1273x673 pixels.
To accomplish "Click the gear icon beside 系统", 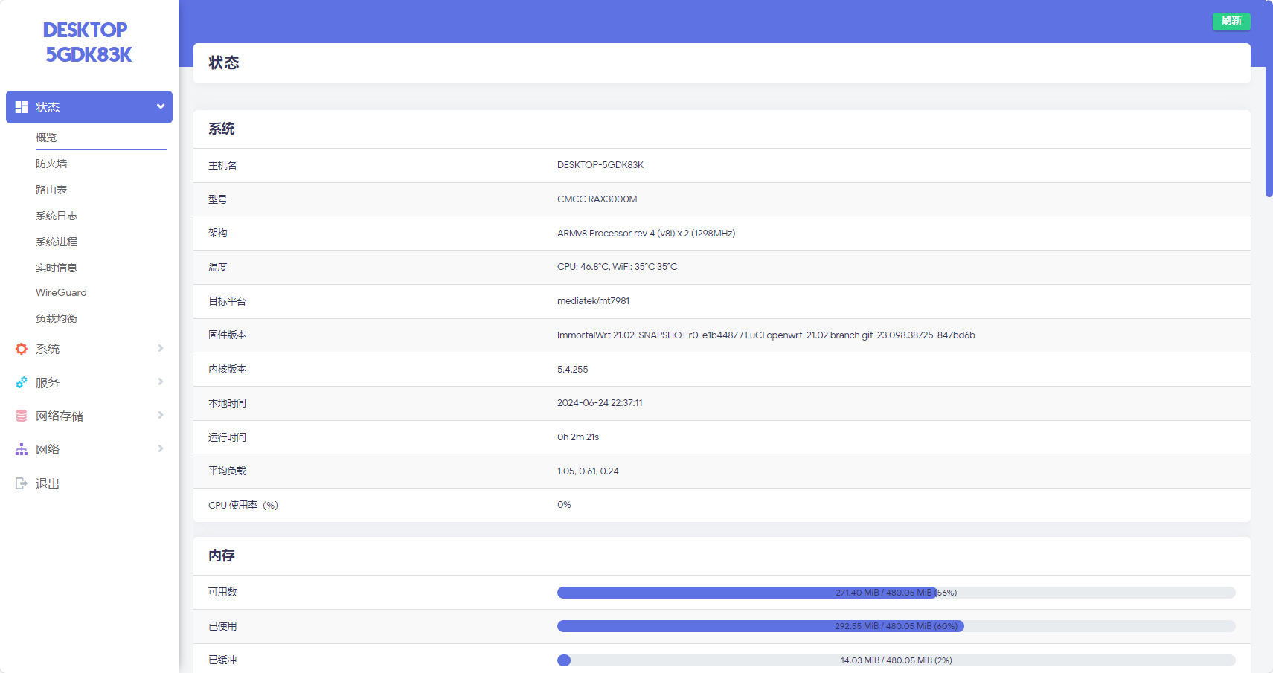I will (22, 349).
